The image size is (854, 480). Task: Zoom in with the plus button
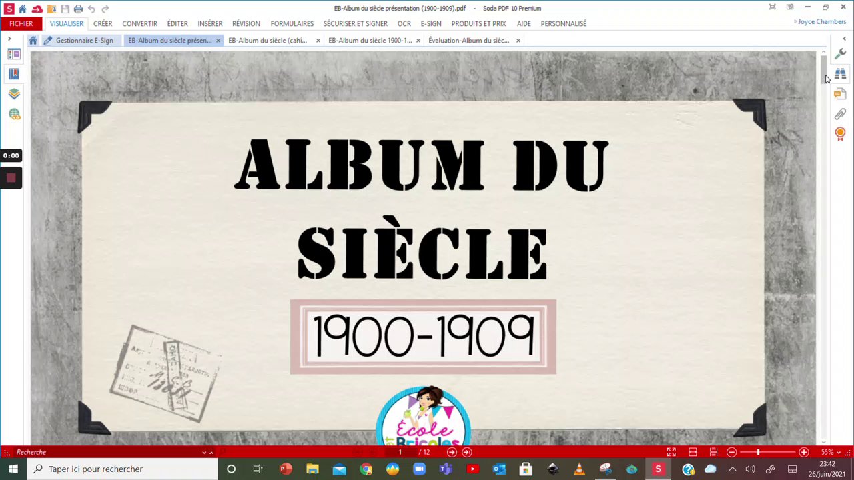[x=803, y=452]
